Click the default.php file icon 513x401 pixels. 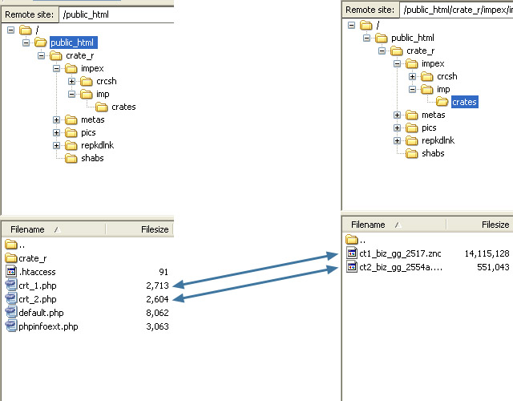(11, 313)
